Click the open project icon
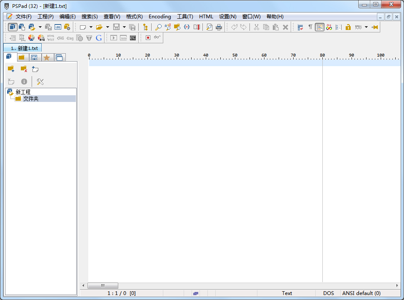This screenshot has width=404, height=300. coord(32,27)
